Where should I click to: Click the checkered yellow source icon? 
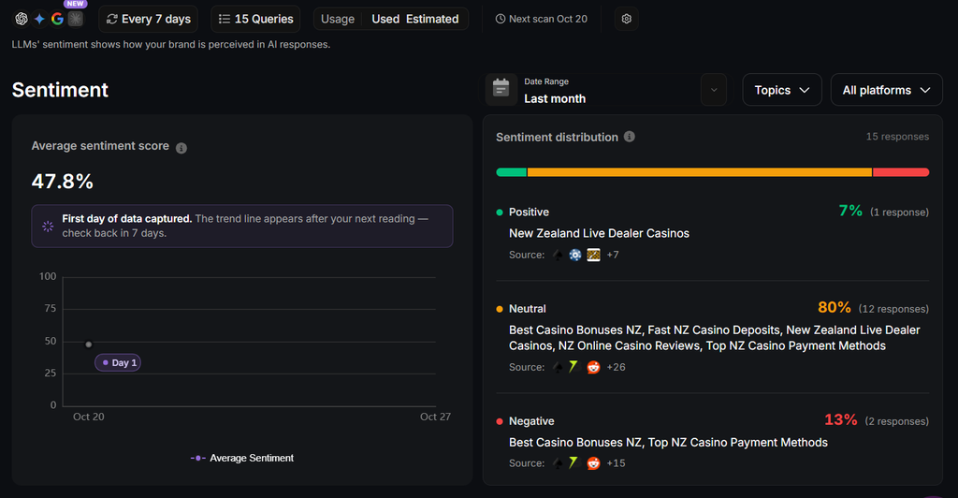pyautogui.click(x=593, y=255)
